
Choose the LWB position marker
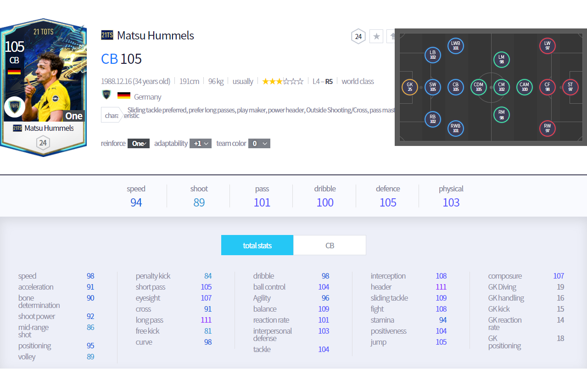click(x=455, y=46)
